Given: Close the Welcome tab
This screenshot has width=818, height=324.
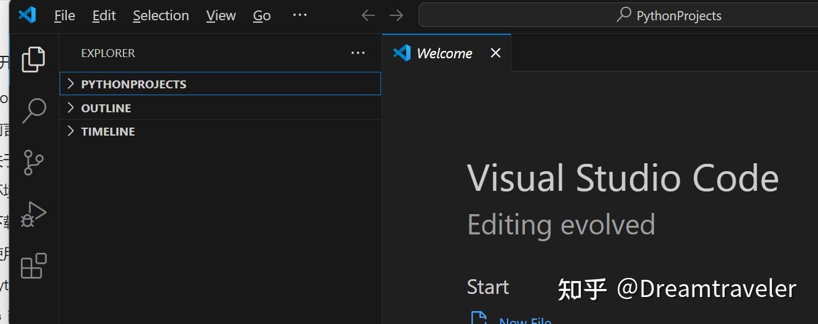Looking at the screenshot, I should [495, 53].
